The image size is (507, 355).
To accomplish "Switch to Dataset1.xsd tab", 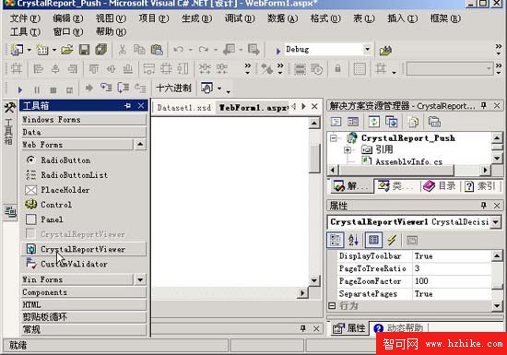I will [x=183, y=107].
